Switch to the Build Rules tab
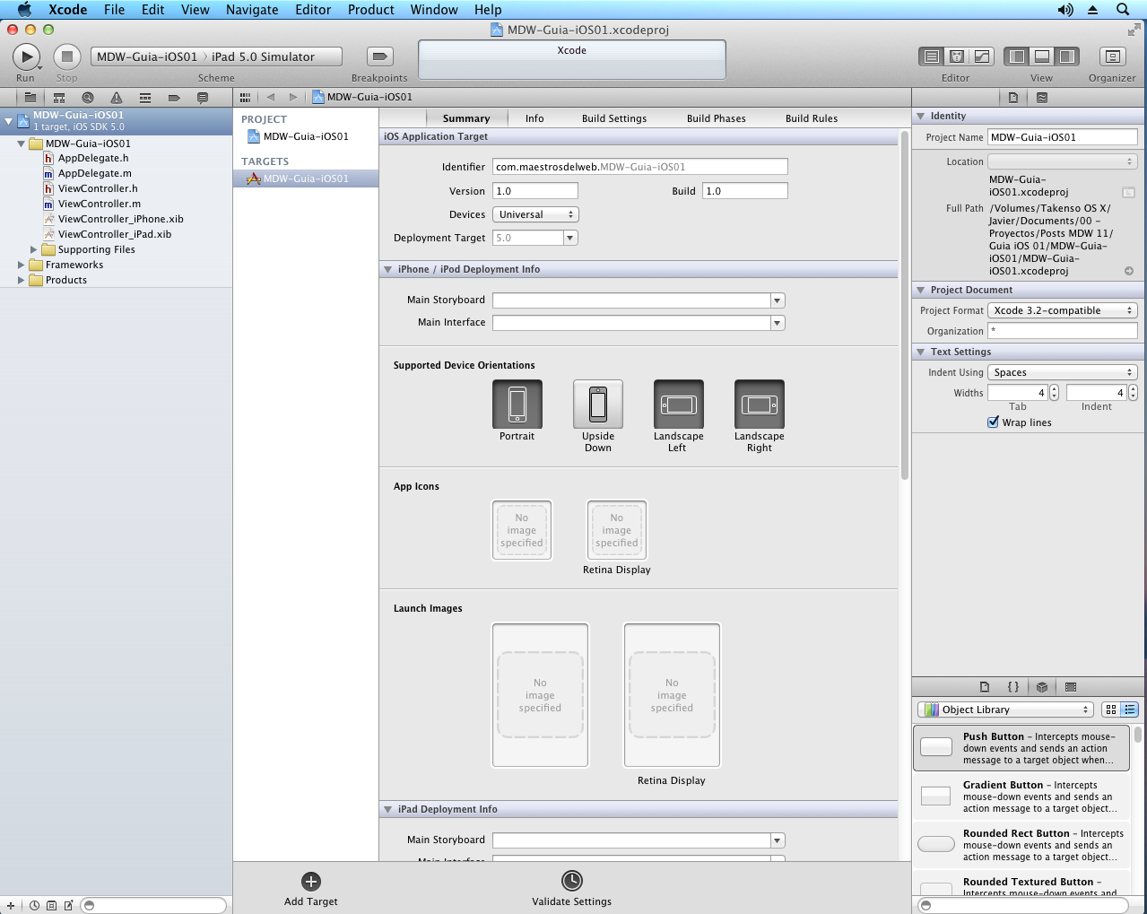 (x=812, y=118)
